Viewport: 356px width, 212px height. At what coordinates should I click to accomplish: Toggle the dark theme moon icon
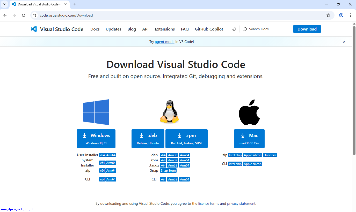click(234, 29)
